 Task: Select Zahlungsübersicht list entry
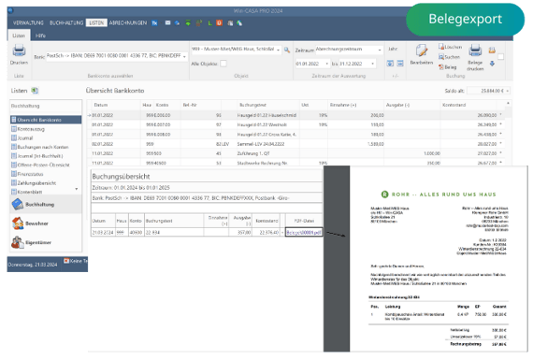(36, 183)
